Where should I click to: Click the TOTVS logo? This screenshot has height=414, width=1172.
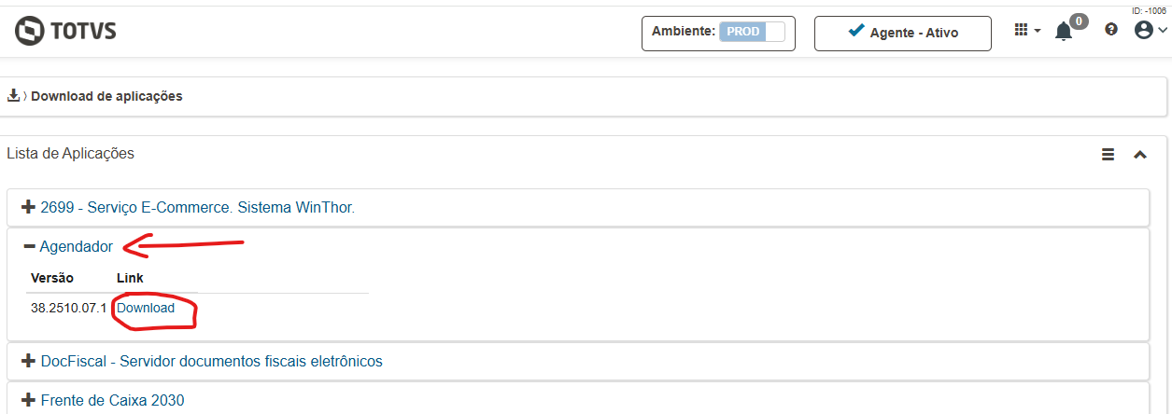pyautogui.click(x=65, y=32)
